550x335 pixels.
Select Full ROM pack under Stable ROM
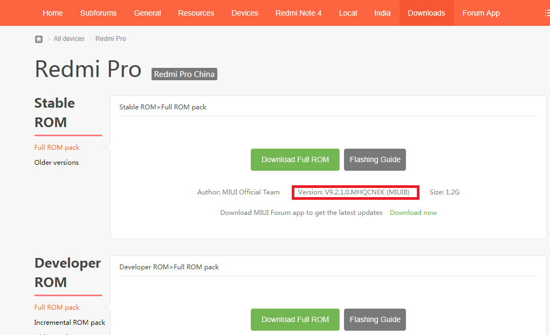tap(57, 148)
